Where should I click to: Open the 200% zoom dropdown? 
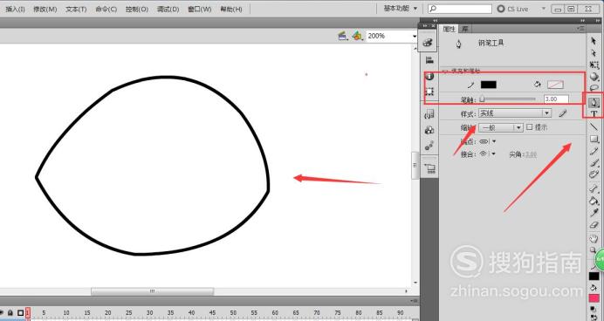(392, 36)
